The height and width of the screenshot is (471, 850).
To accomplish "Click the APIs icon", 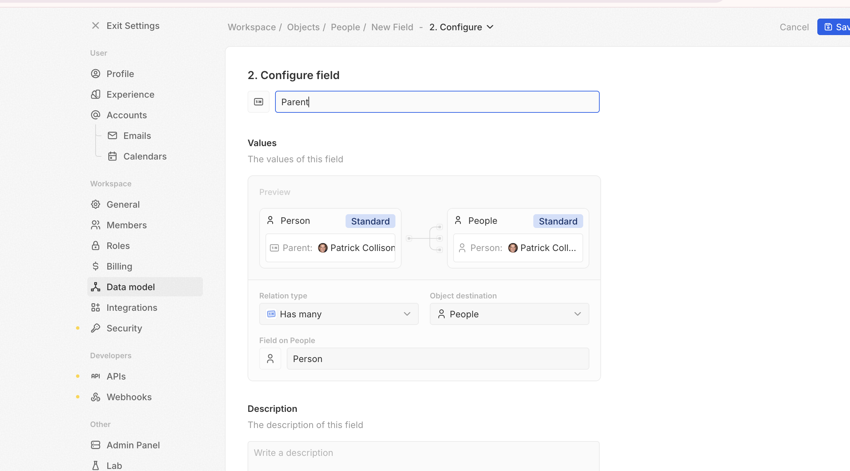I will [96, 376].
